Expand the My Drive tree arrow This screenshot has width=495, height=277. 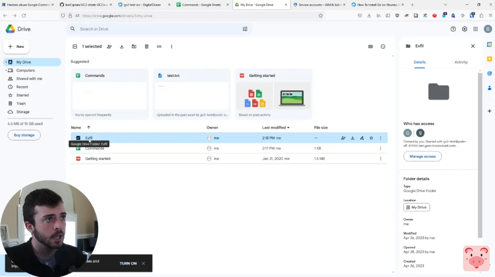coord(6,62)
